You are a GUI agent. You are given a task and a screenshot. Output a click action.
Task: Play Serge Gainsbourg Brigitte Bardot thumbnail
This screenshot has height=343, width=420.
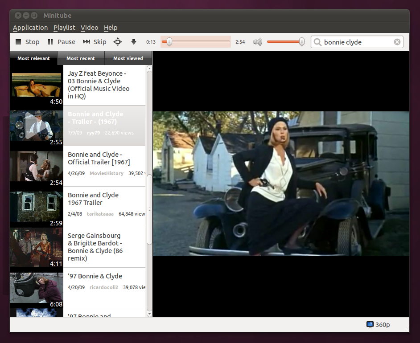click(x=37, y=247)
